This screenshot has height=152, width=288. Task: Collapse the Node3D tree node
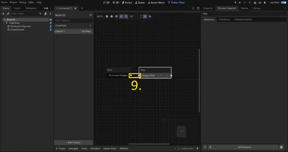[2, 20]
